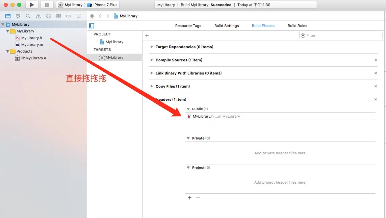
Task: Collapse the Project headers group
Action: [188, 168]
